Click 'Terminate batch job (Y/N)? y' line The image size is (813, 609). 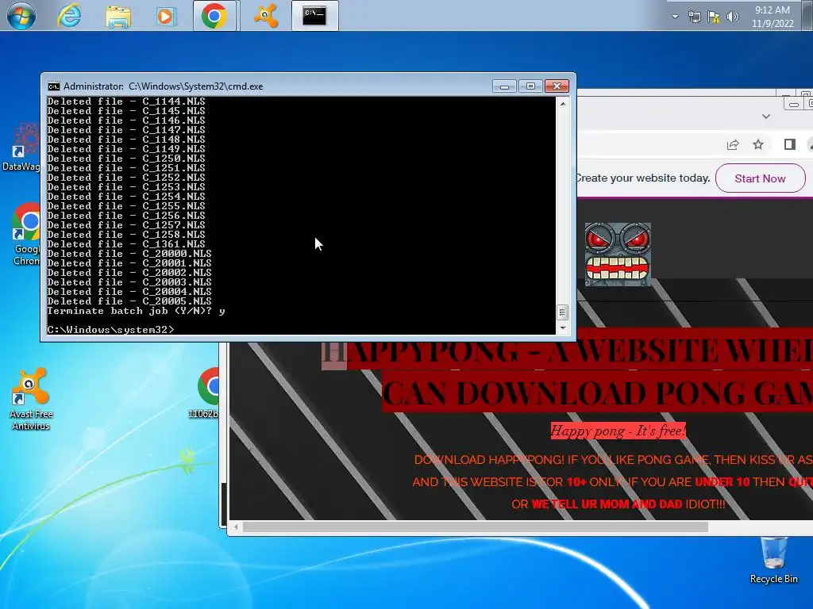coord(136,311)
